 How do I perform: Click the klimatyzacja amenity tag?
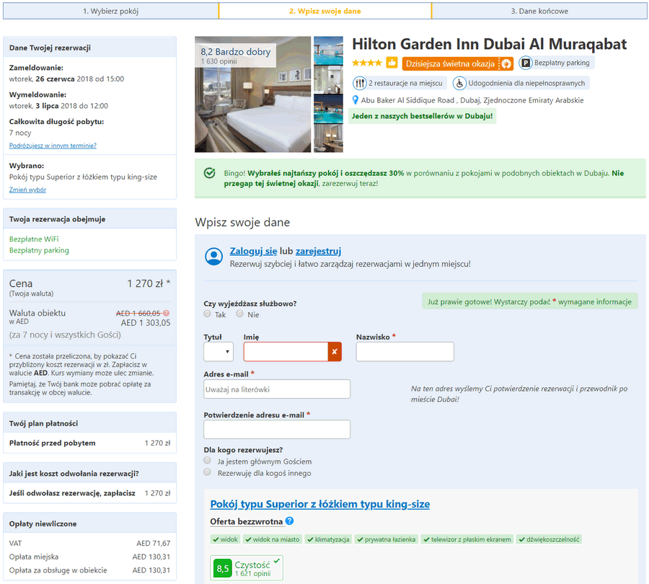(x=328, y=539)
